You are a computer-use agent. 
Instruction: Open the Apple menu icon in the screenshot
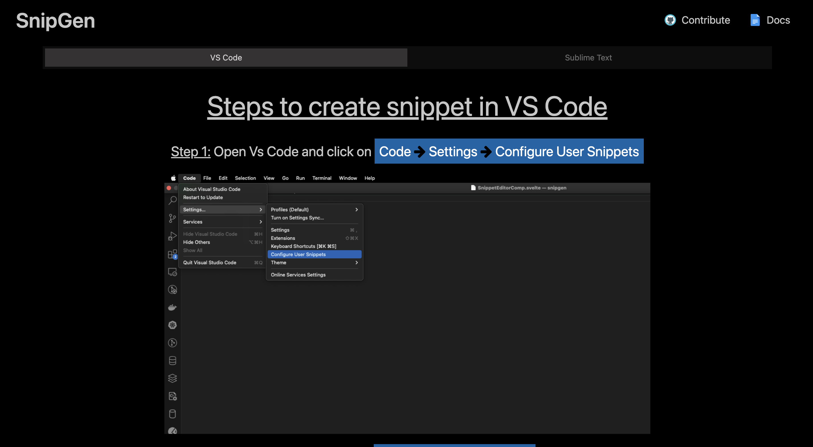coord(173,178)
